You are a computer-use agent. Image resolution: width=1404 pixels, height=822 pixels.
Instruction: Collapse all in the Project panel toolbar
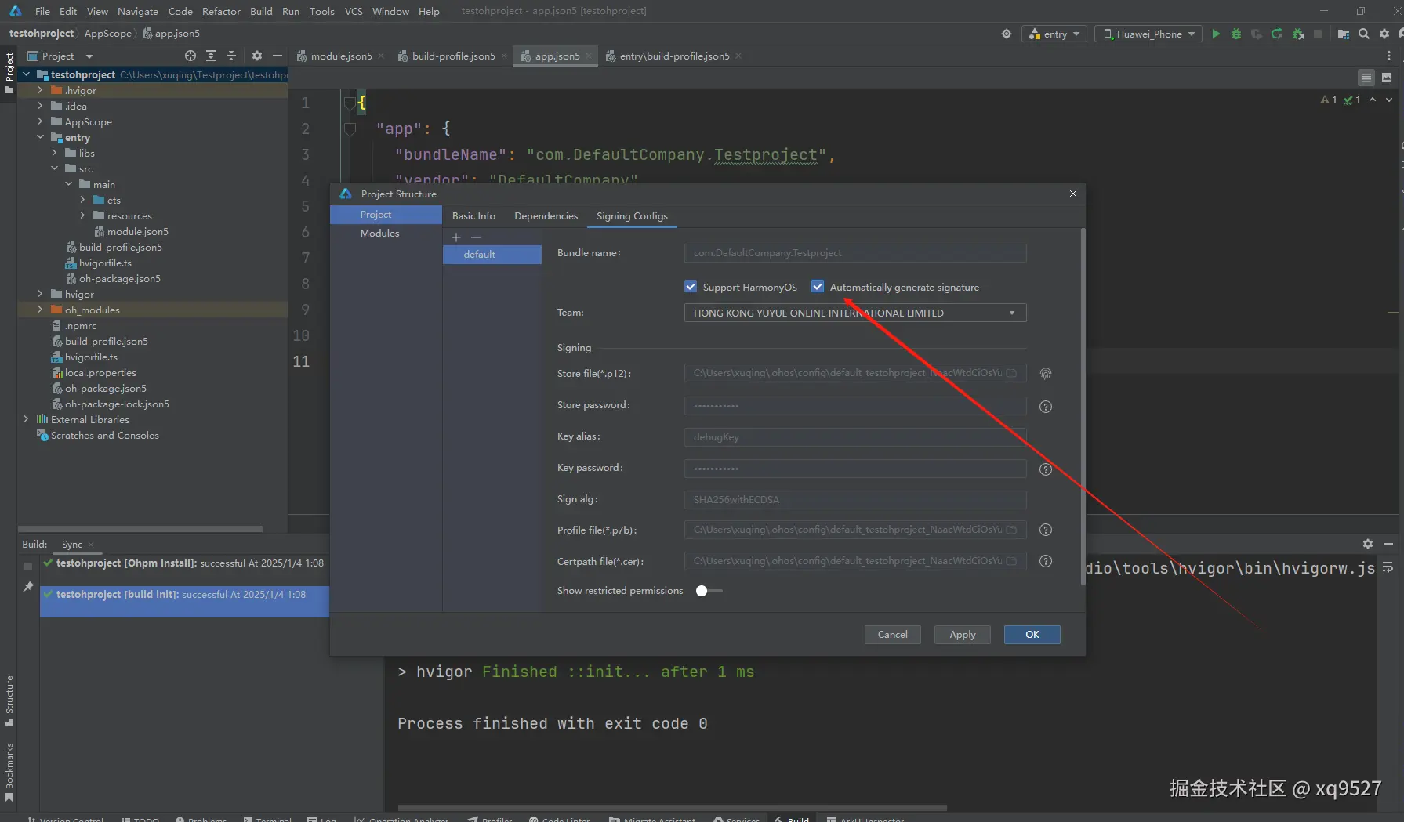pyautogui.click(x=231, y=56)
